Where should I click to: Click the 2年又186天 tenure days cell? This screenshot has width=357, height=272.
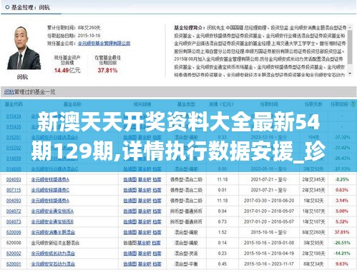(x=313, y=253)
